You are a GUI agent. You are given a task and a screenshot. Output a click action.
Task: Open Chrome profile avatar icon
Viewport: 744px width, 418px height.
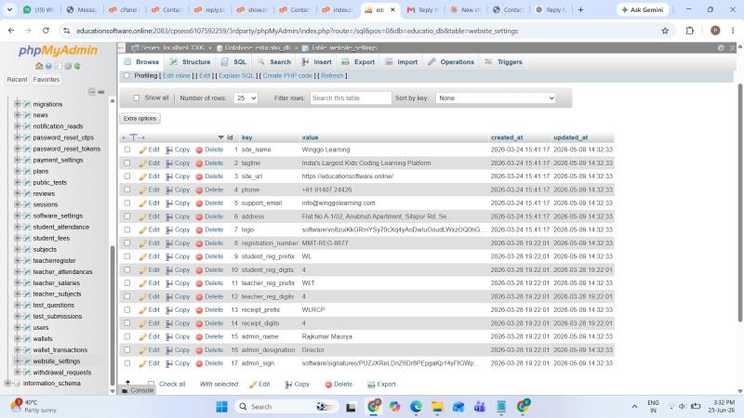pyautogui.click(x=715, y=31)
